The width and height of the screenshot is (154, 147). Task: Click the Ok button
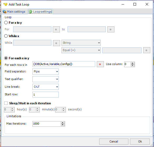pyautogui.click(x=140, y=141)
